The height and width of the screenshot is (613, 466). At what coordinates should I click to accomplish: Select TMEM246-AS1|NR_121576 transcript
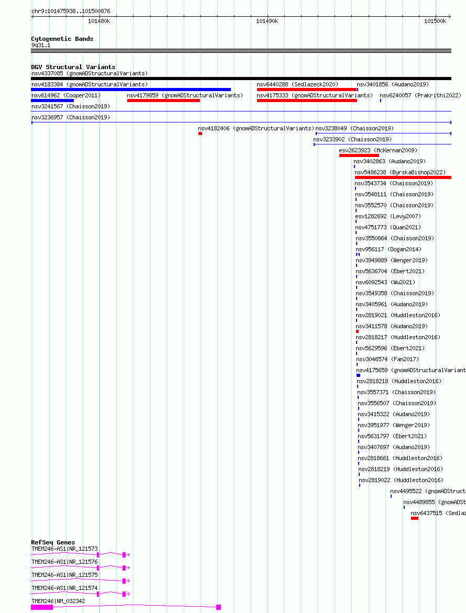[64, 562]
